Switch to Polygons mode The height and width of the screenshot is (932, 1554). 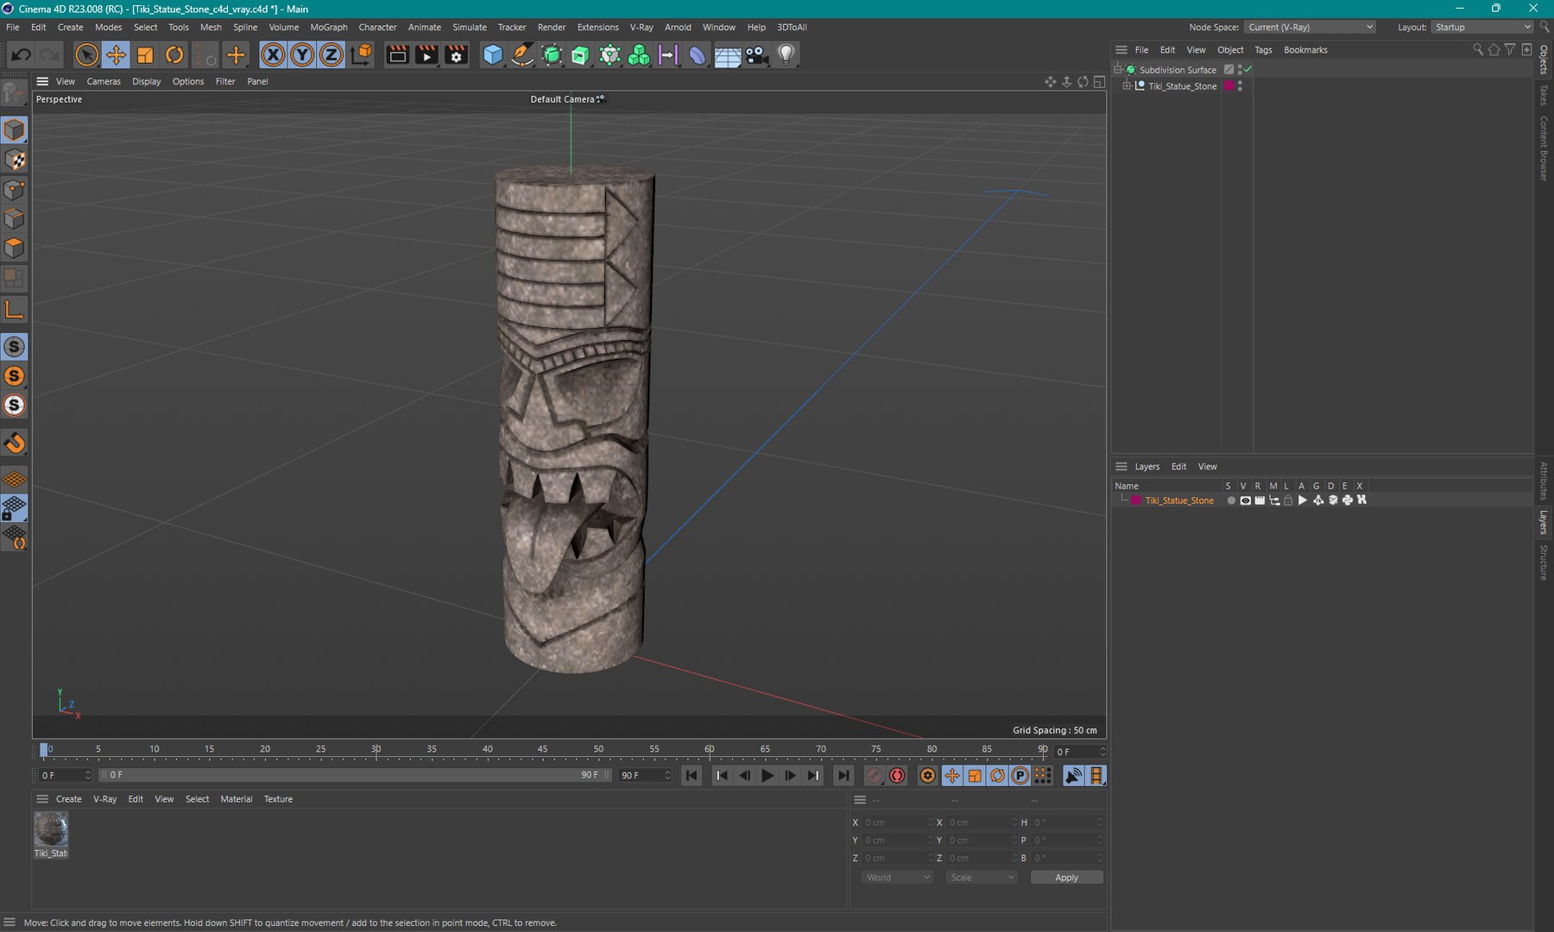point(15,249)
